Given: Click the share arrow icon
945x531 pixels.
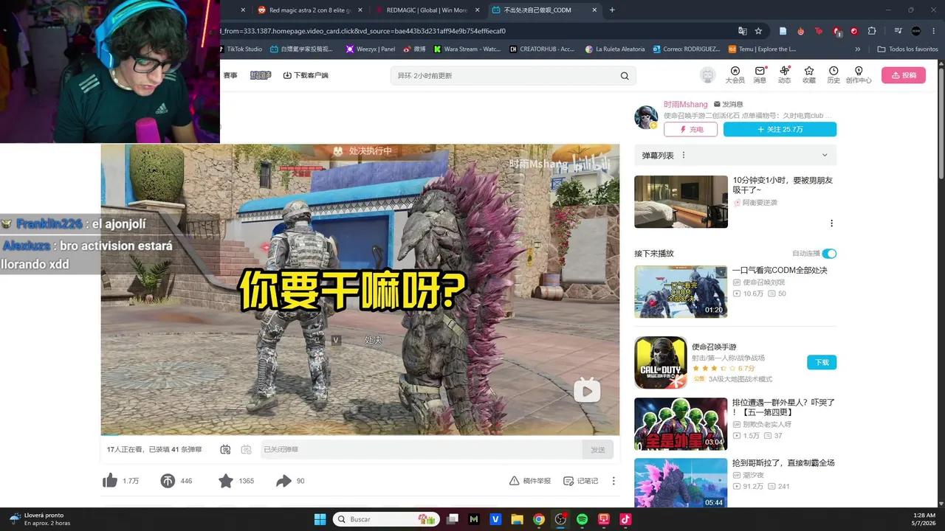Looking at the screenshot, I should point(283,481).
